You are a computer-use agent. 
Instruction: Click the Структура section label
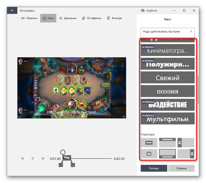(148, 134)
